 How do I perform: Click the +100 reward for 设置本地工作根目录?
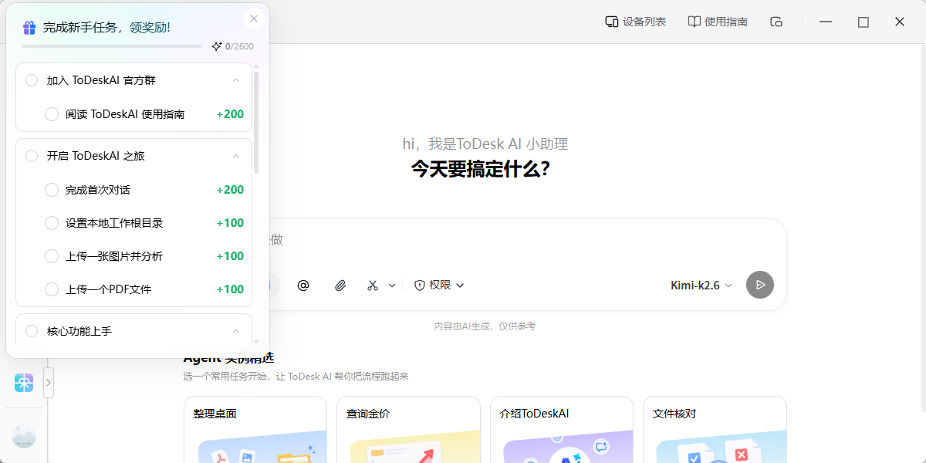pos(230,223)
